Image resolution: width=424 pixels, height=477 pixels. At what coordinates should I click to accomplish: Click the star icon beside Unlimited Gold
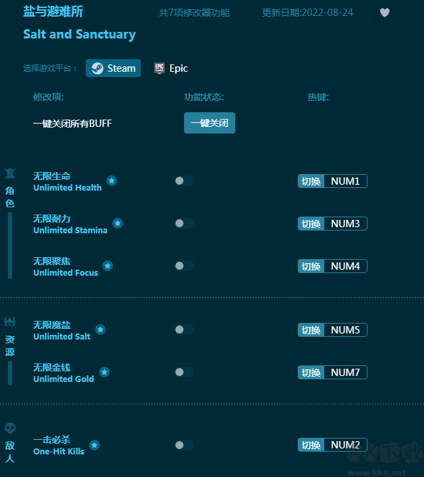[x=104, y=372]
